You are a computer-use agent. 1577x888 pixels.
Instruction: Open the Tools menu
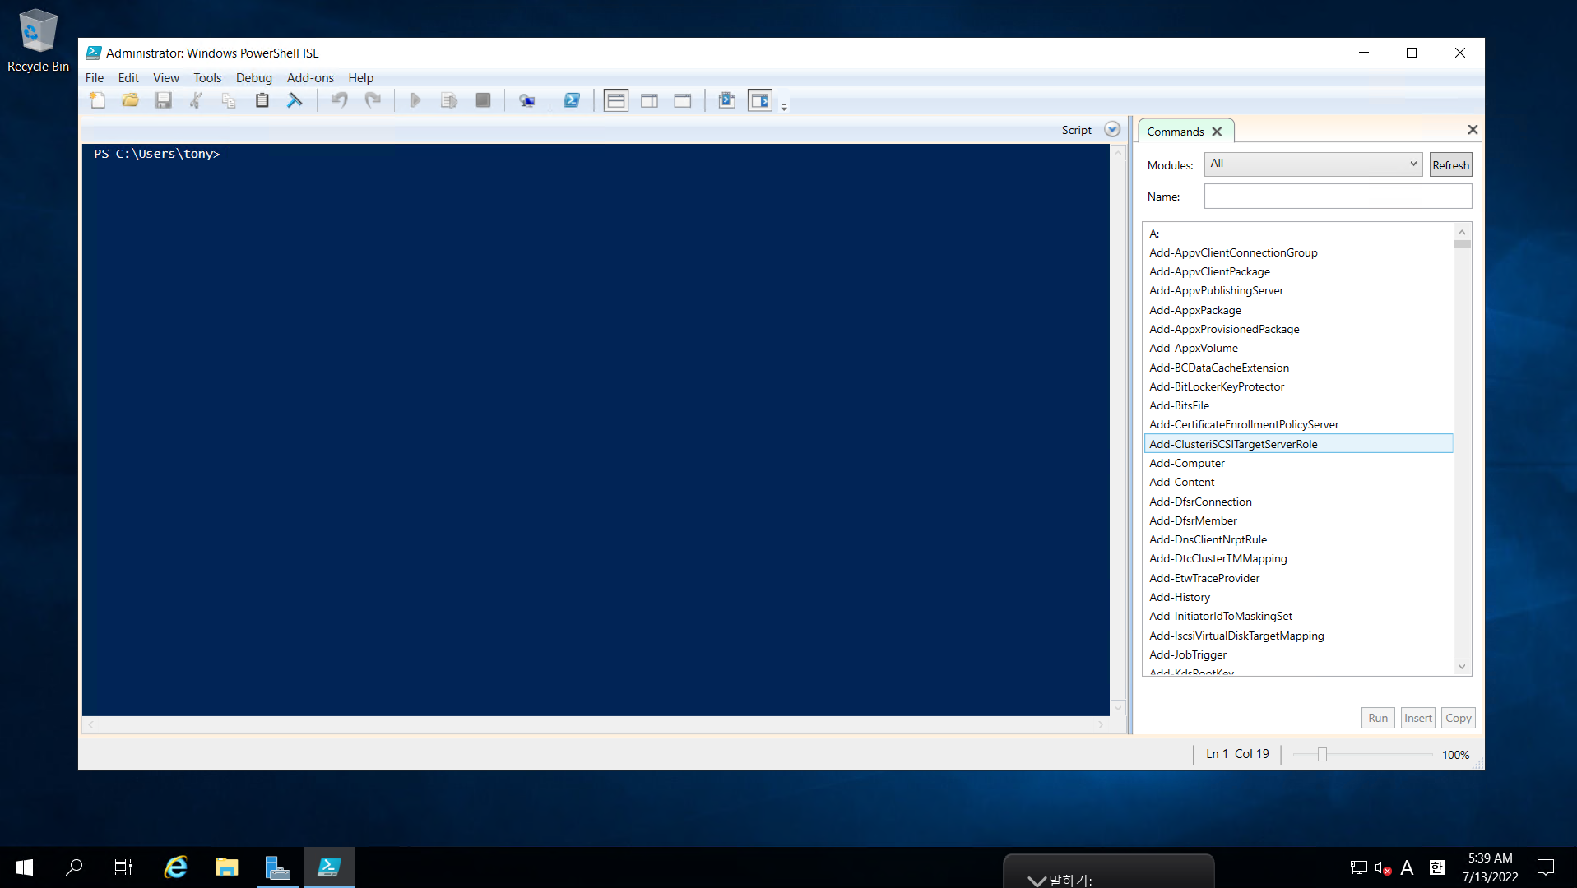(207, 77)
